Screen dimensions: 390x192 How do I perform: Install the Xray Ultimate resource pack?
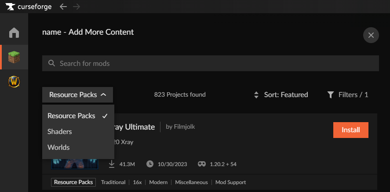(351, 130)
